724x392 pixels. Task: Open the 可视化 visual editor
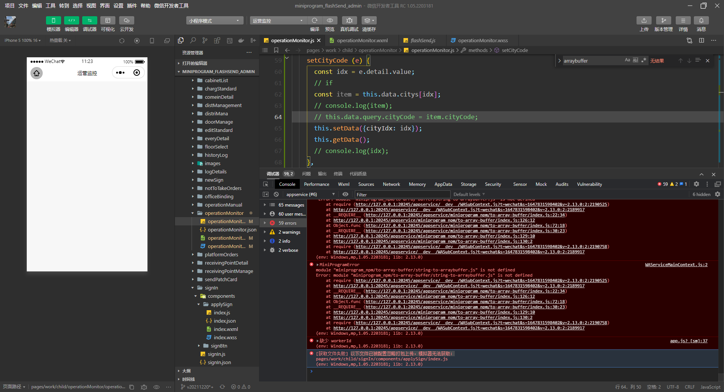click(x=108, y=20)
